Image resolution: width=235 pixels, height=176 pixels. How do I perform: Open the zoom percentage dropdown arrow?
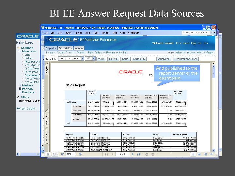coord(76,154)
